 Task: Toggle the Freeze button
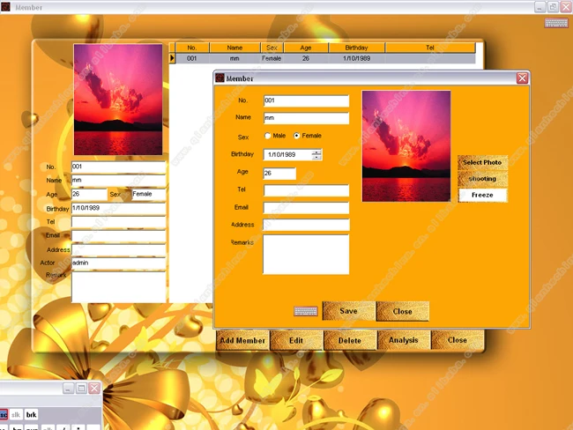[x=483, y=195]
